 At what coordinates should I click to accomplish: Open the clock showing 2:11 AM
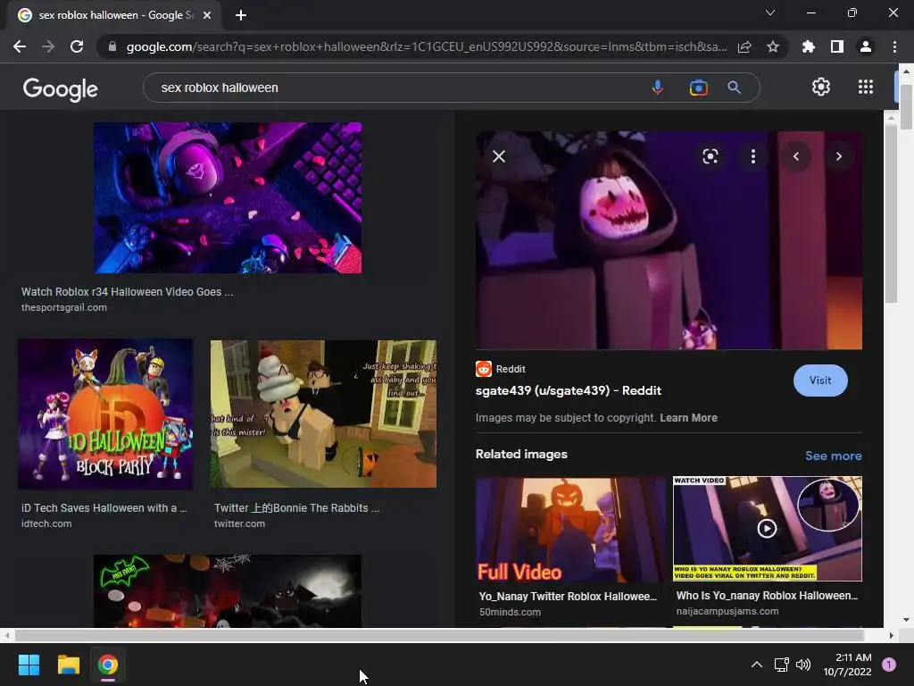[x=848, y=665]
